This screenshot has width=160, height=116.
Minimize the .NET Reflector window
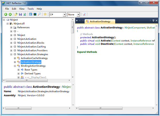pos(141,3)
